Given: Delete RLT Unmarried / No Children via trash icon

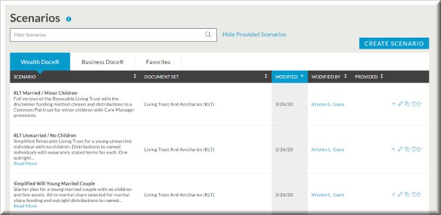Looking at the screenshot, I should pos(414,149).
